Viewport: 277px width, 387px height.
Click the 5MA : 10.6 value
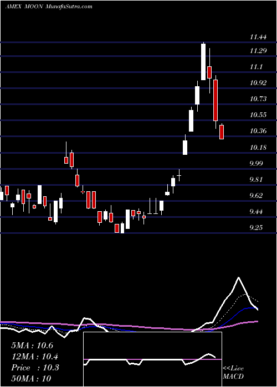(32, 346)
